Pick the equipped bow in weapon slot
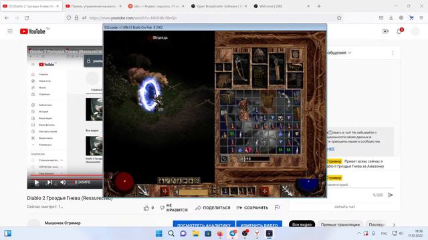Screen dimensions: 428x240 [x=241, y=69]
